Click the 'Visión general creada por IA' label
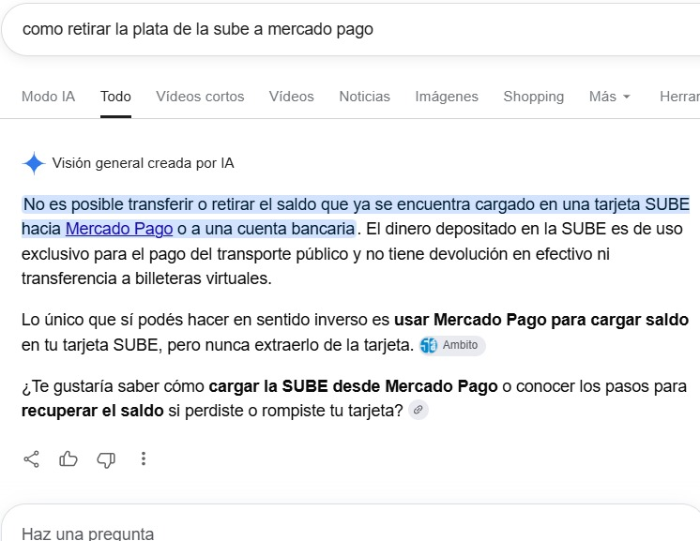 coord(143,163)
